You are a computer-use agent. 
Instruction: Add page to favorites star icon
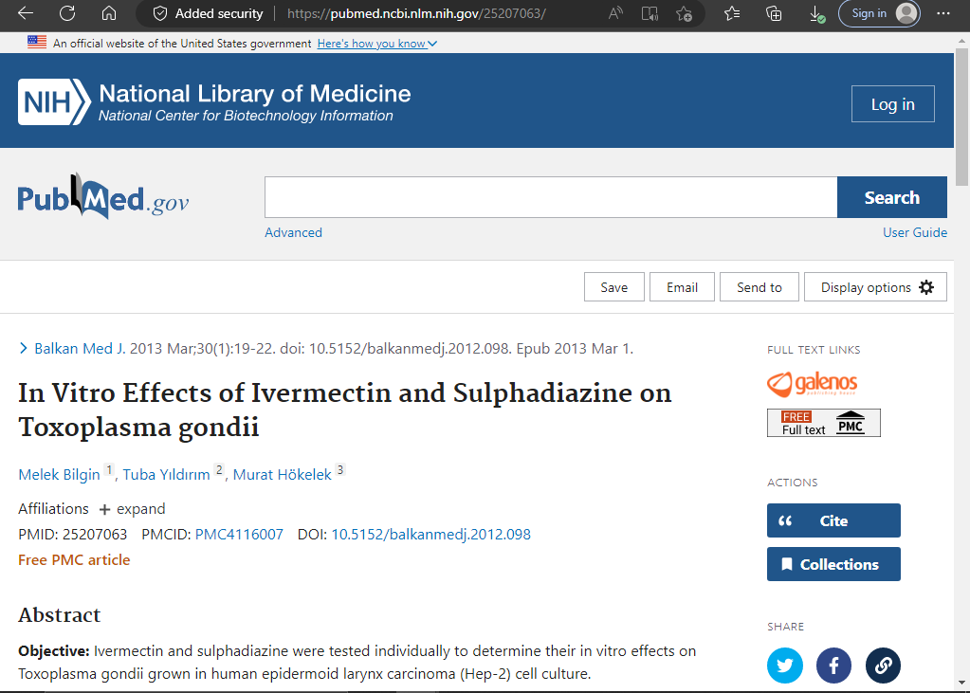(x=685, y=13)
